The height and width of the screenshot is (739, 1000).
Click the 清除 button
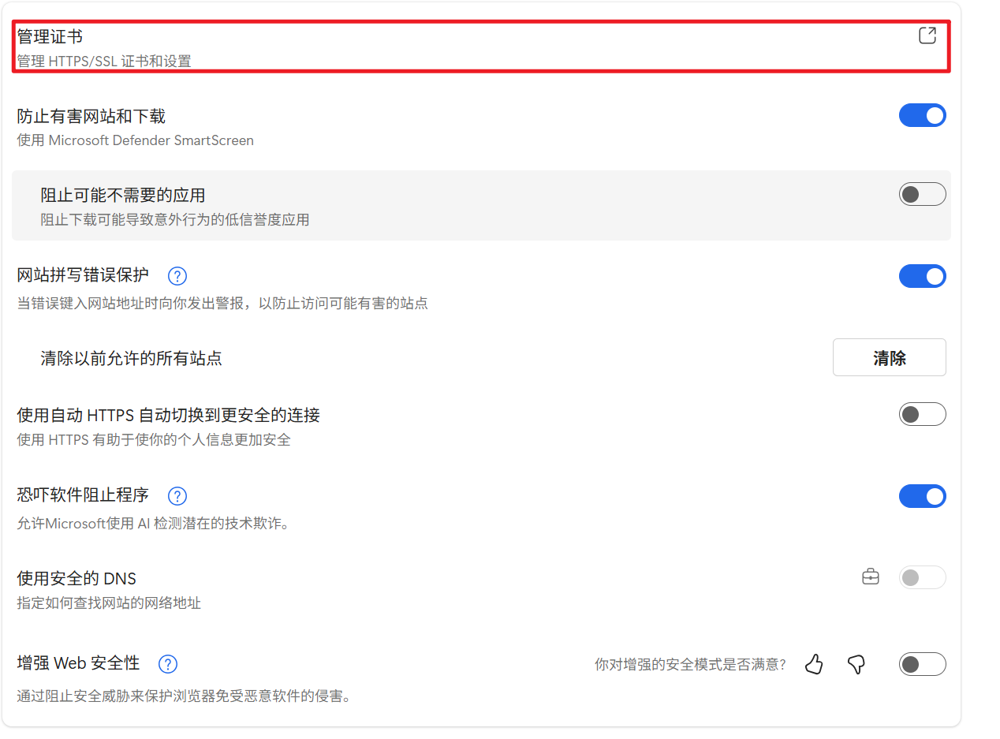[x=889, y=356]
